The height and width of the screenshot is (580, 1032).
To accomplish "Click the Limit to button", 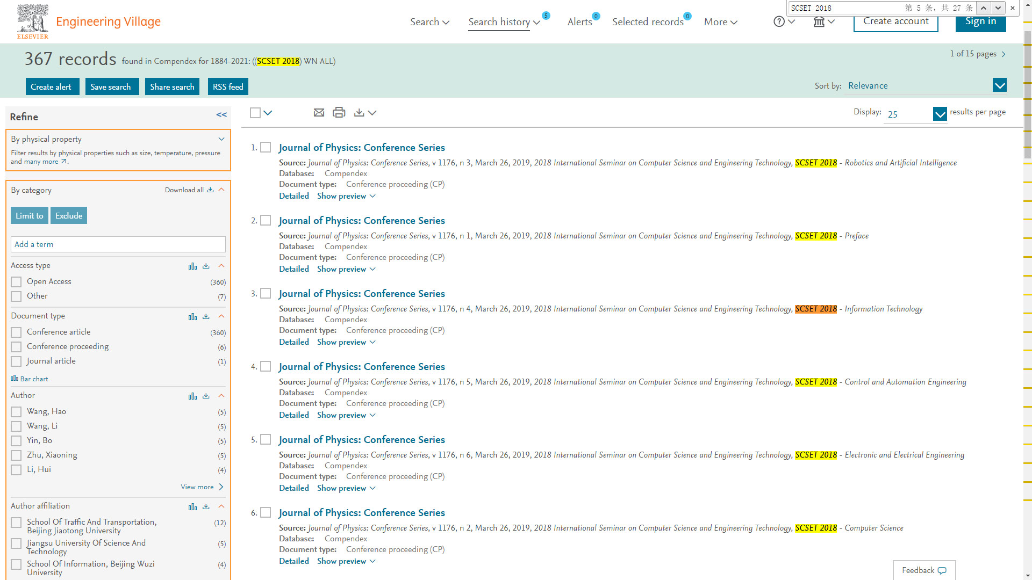I will 30,216.
